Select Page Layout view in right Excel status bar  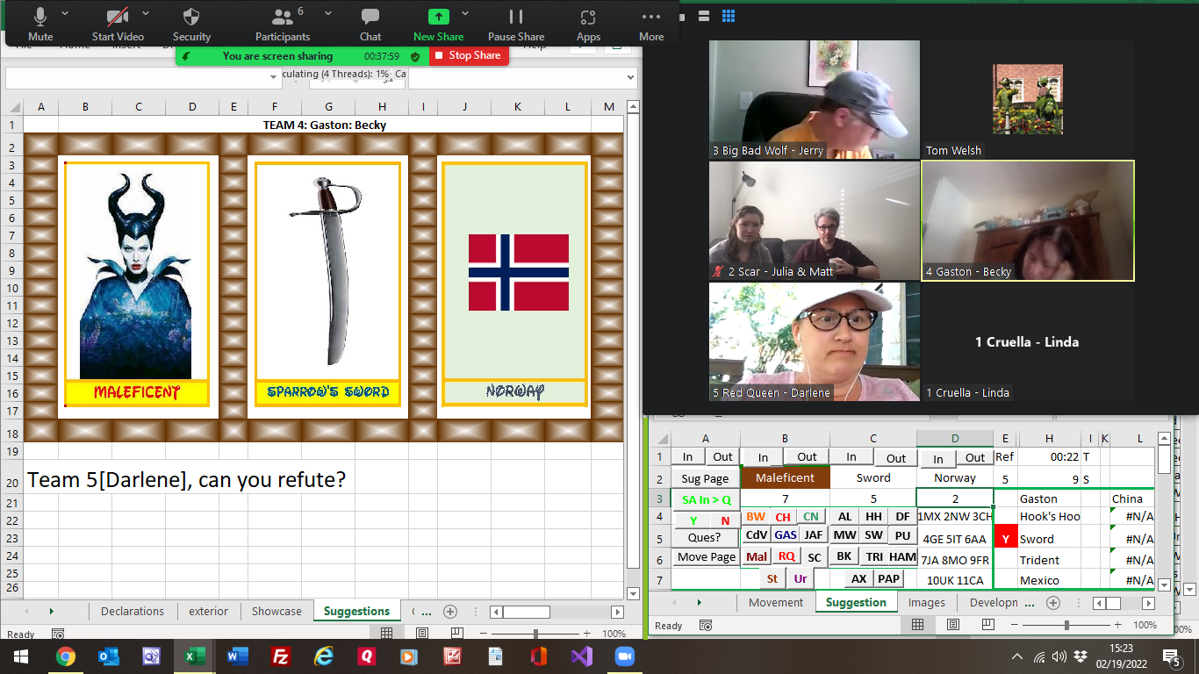953,625
